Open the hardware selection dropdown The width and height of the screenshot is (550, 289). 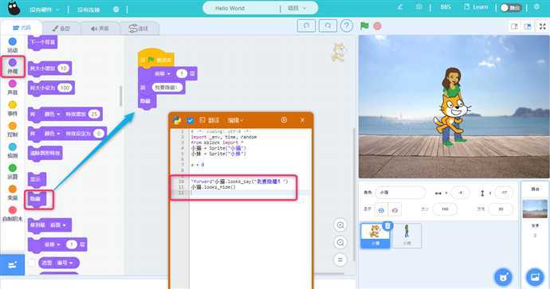[45, 10]
